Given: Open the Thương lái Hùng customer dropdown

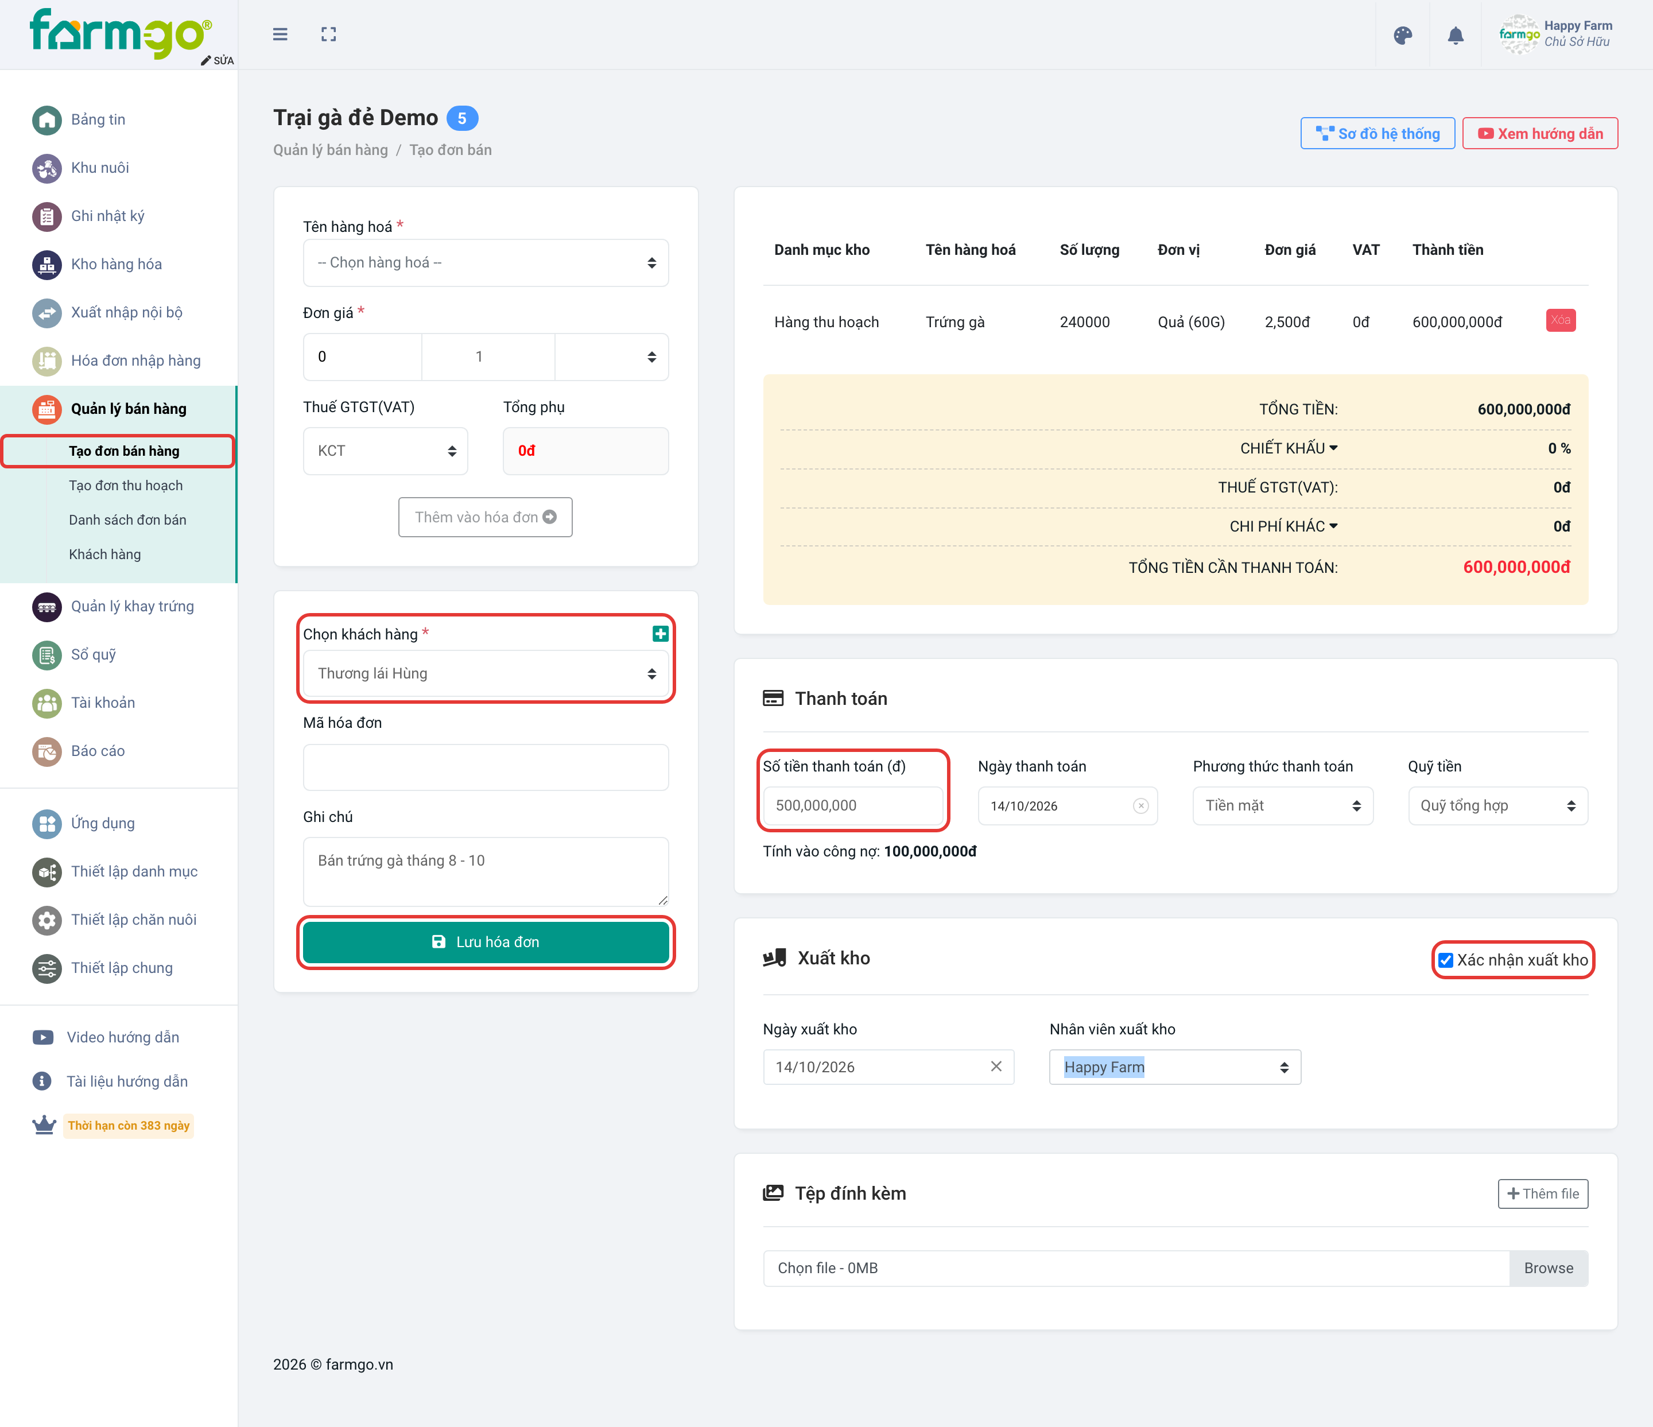Looking at the screenshot, I should pos(486,673).
